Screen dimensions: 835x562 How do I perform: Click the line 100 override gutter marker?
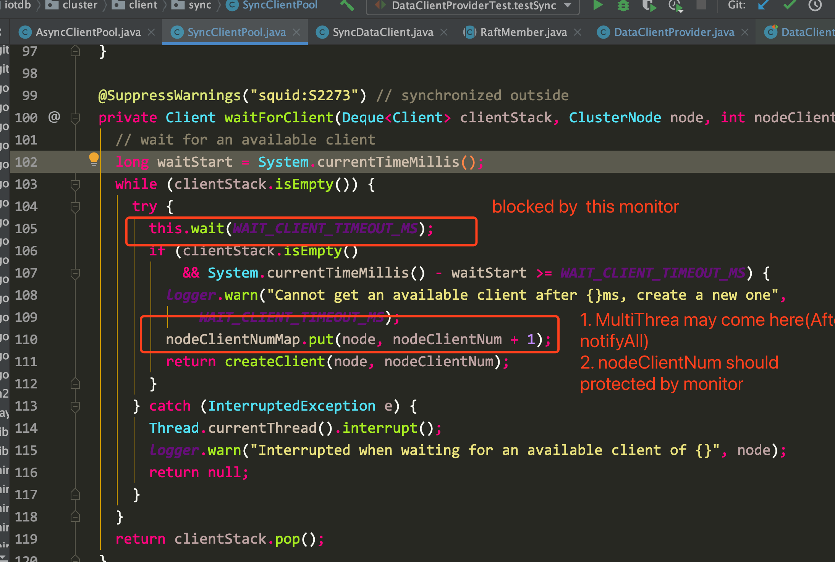pyautogui.click(x=54, y=117)
